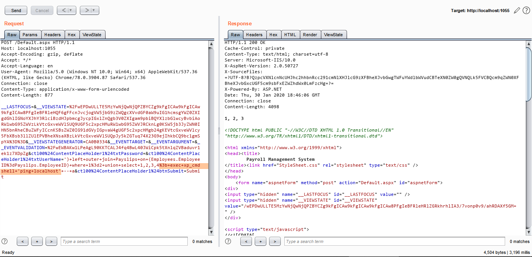The width and height of the screenshot is (532, 257).
Task: Click previous match button in response search
Action: coord(246,241)
